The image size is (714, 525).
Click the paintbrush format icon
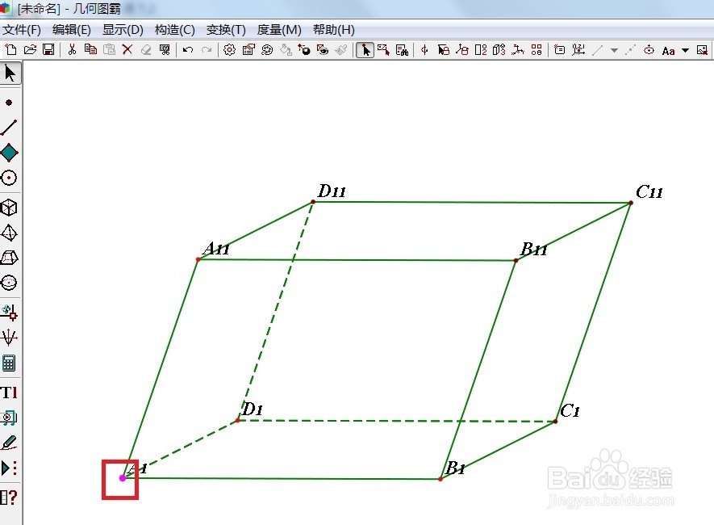pyautogui.click(x=341, y=49)
